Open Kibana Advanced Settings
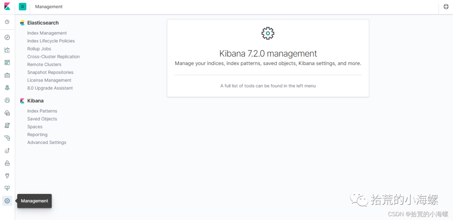453x220 pixels. pyautogui.click(x=47, y=142)
